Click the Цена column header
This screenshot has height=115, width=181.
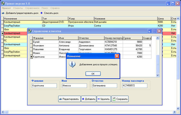click(x=164, y=19)
